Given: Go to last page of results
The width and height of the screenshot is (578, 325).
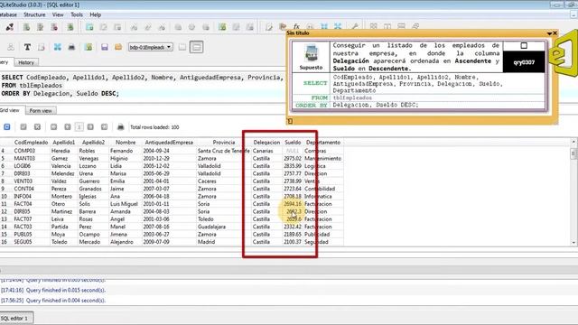Looking at the screenshot, I should (105, 127).
